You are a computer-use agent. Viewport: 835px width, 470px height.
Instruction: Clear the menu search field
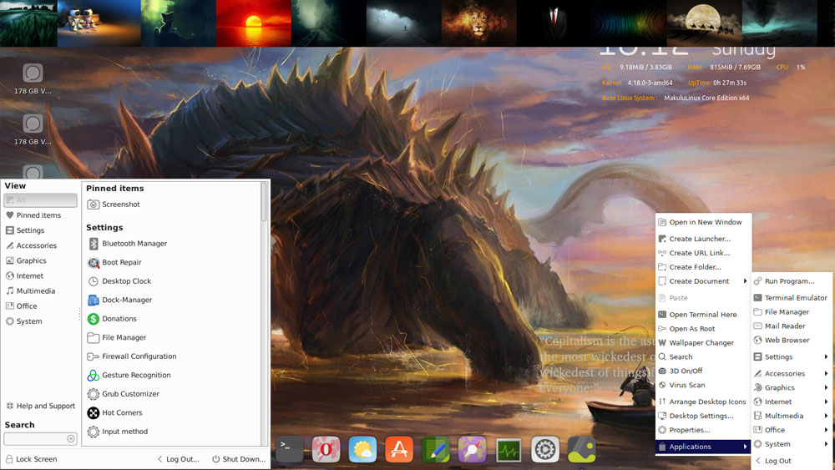[71, 438]
